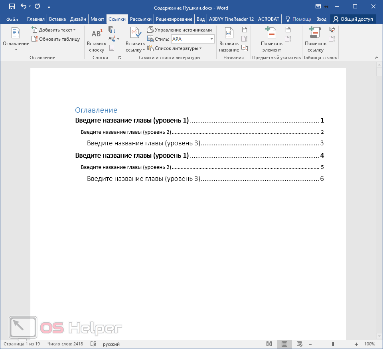Click the first TOC entry for level 1 chapter
The image size is (383, 349).
(132, 121)
